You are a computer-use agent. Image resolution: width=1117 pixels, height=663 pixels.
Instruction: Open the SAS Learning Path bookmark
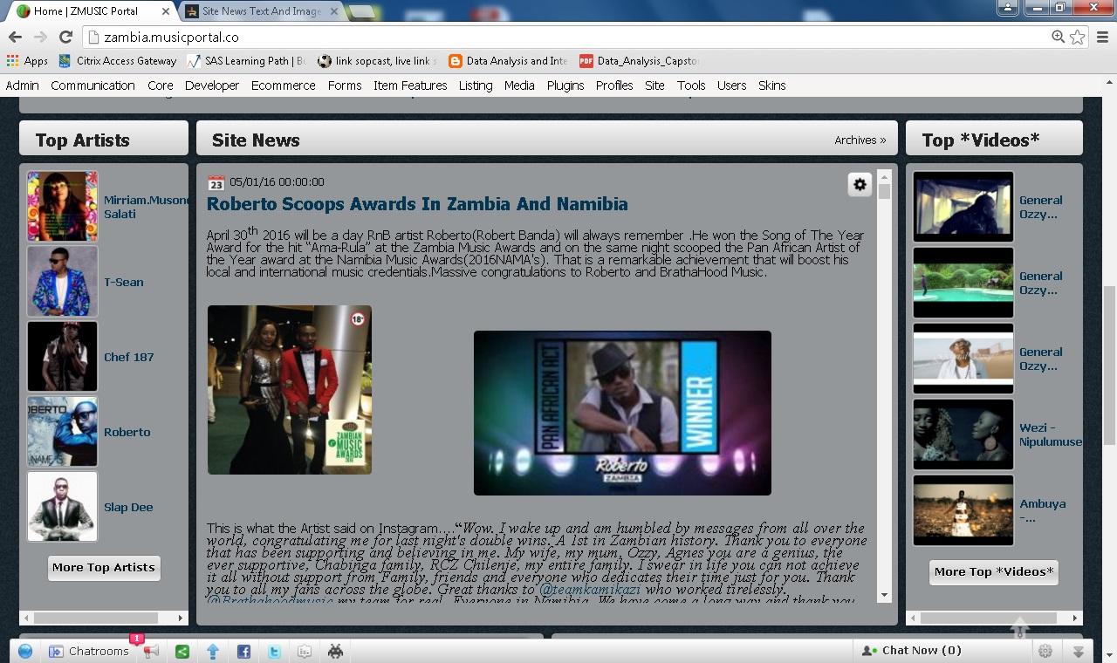pyautogui.click(x=246, y=61)
